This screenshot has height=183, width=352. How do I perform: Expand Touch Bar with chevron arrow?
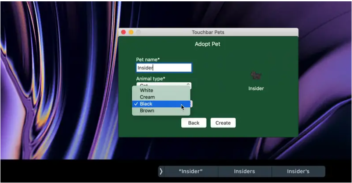(x=161, y=171)
